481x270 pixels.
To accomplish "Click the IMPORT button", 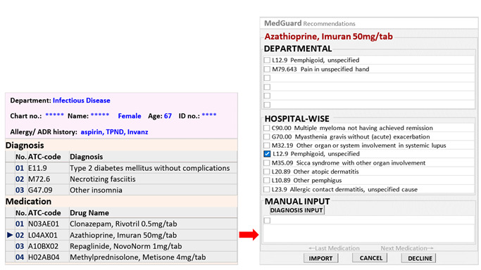I will coord(320,258).
